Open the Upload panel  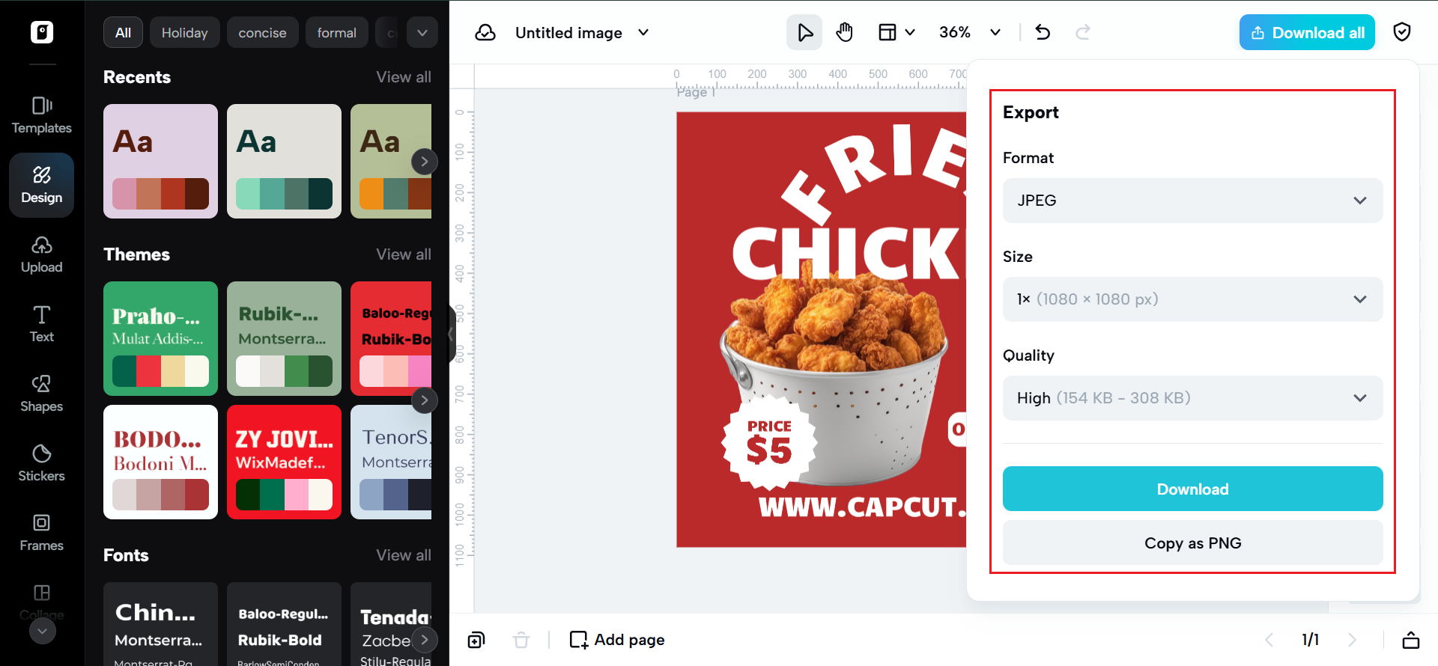coord(42,255)
